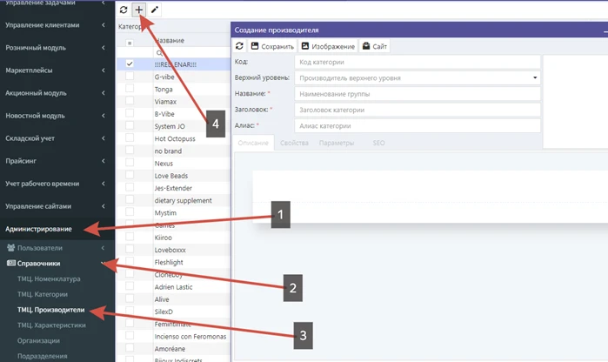Tick the checkbox next to G-vibe
The image size is (608, 362).
130,77
